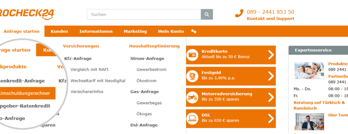Click the Motorradversicherung motorcycle icon

coord(192,97)
